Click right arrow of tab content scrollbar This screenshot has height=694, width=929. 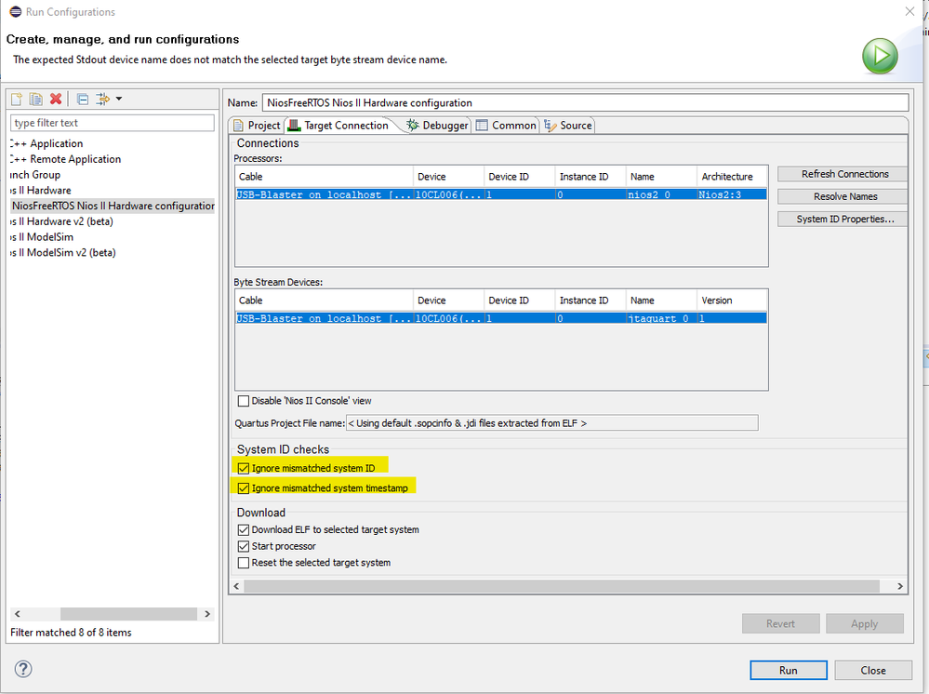pos(900,586)
